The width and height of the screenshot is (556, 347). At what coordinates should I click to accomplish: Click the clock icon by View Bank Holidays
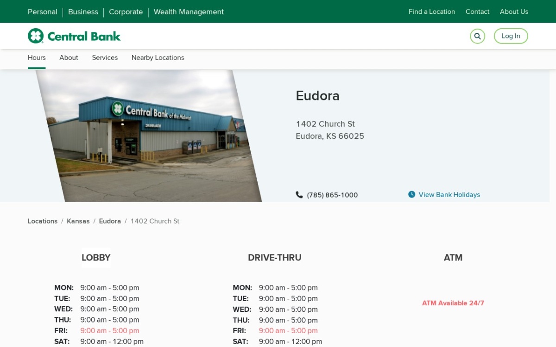pyautogui.click(x=411, y=194)
